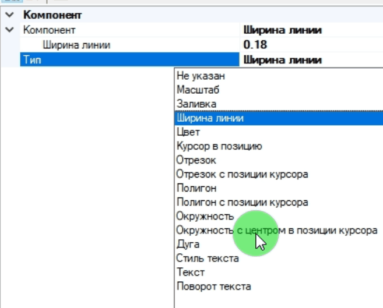
Task: Choose 'Отрезок' from the list
Action: pos(196,160)
